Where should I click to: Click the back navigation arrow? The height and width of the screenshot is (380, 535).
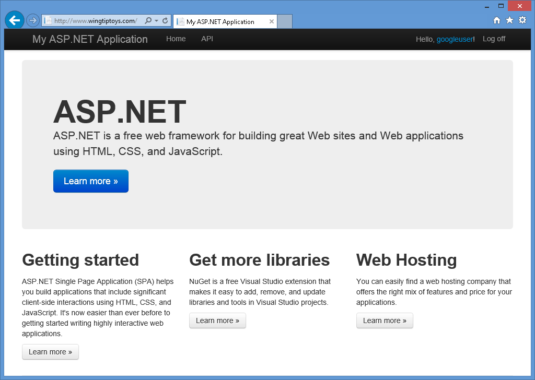pos(14,20)
